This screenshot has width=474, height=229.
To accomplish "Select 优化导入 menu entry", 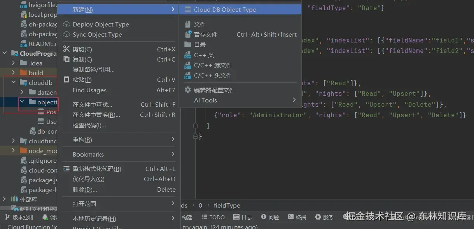I will coord(119,179).
